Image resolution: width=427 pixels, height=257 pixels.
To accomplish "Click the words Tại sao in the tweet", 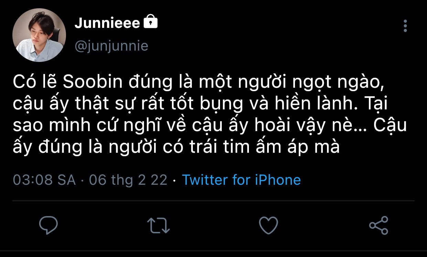I will 381,104.
